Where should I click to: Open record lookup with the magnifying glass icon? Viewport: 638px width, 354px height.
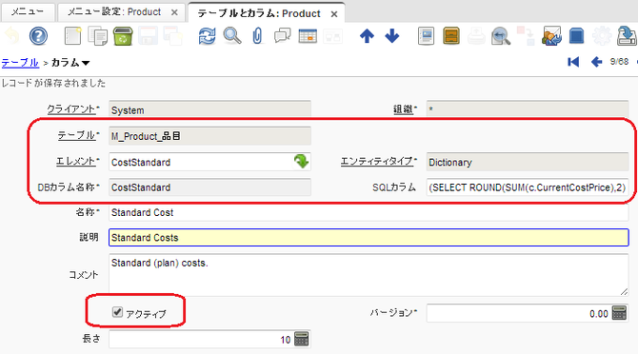click(x=232, y=36)
